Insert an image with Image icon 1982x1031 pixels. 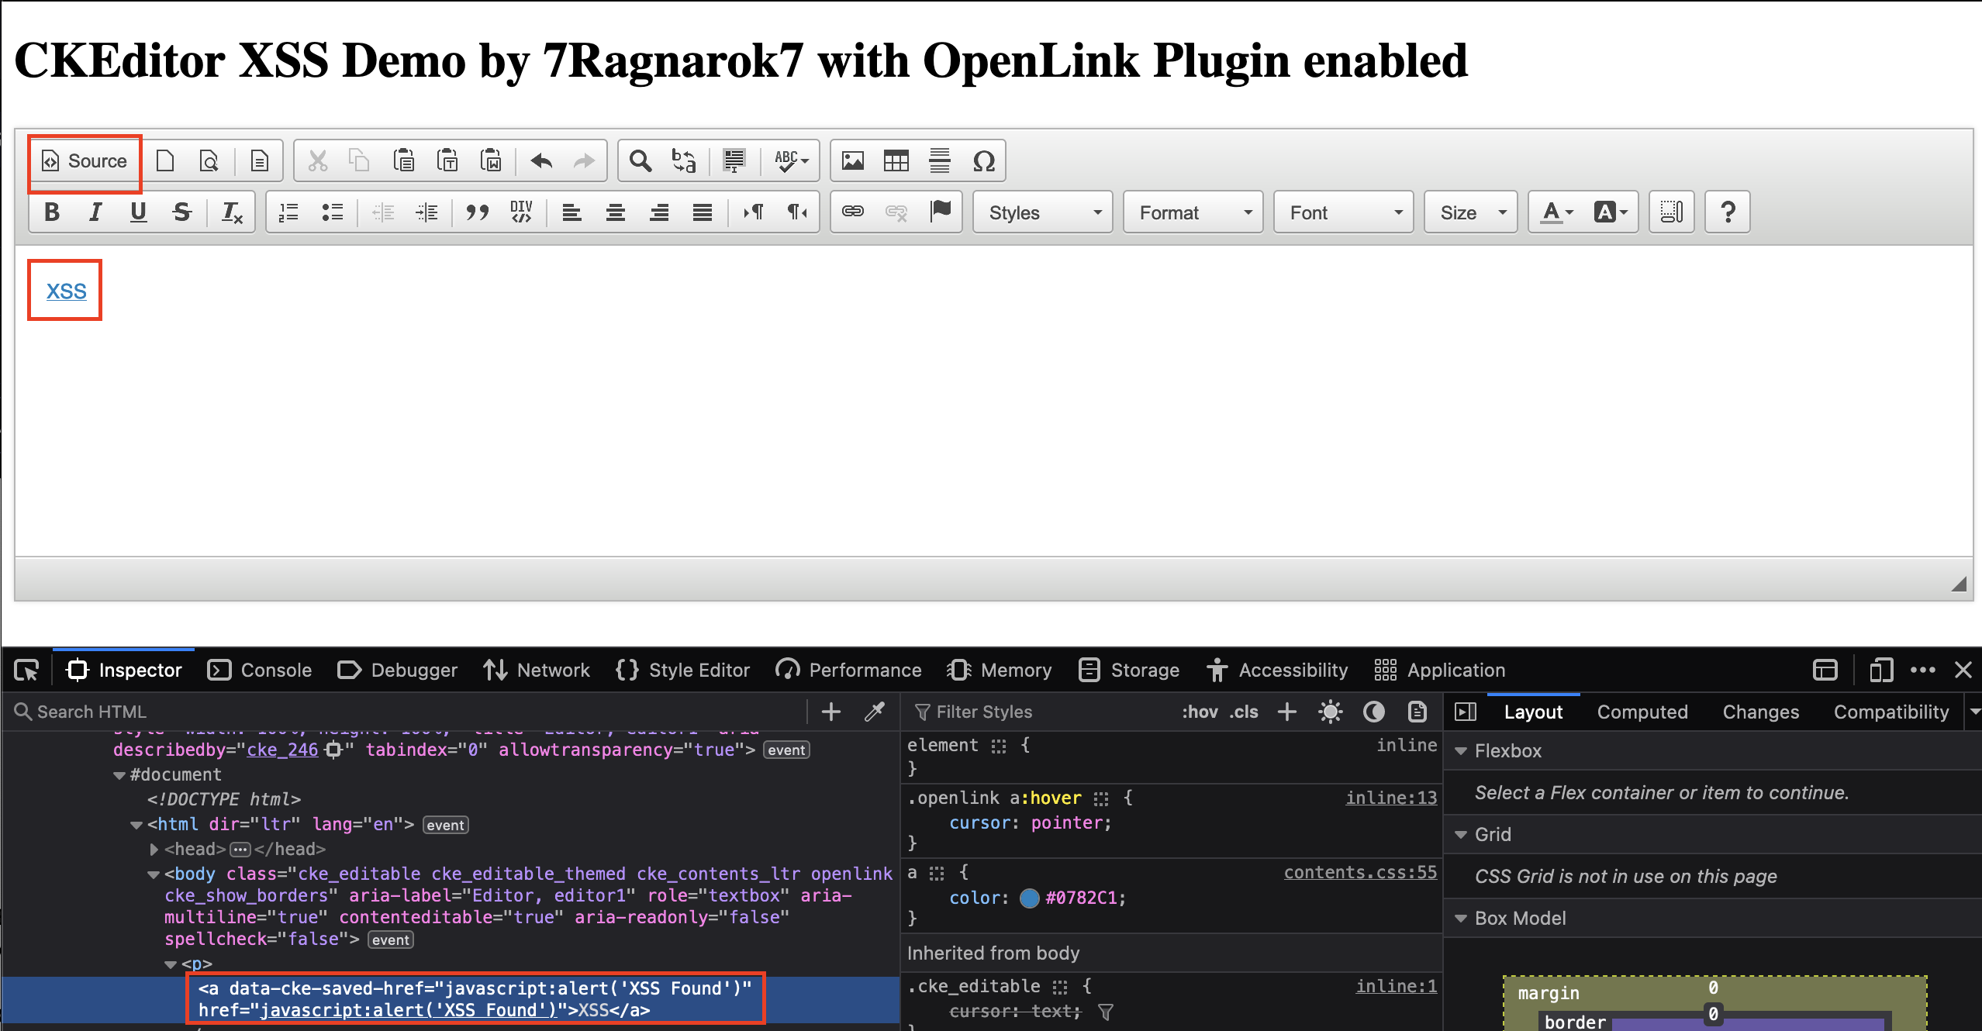coord(852,160)
